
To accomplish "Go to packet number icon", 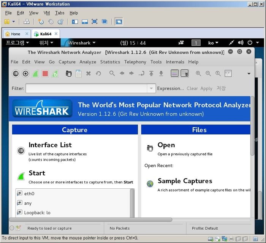I will pos(141,74).
